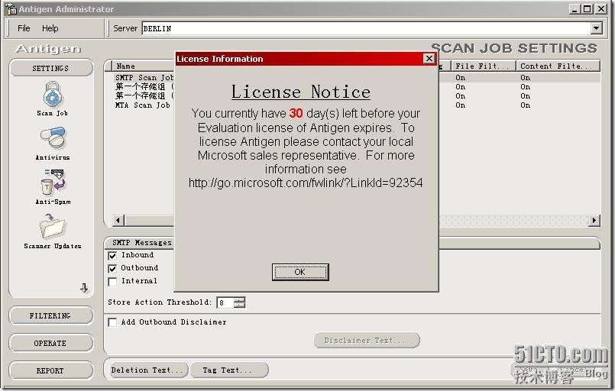Switch to the FILTERING section
The width and height of the screenshot is (615, 391).
[51, 315]
